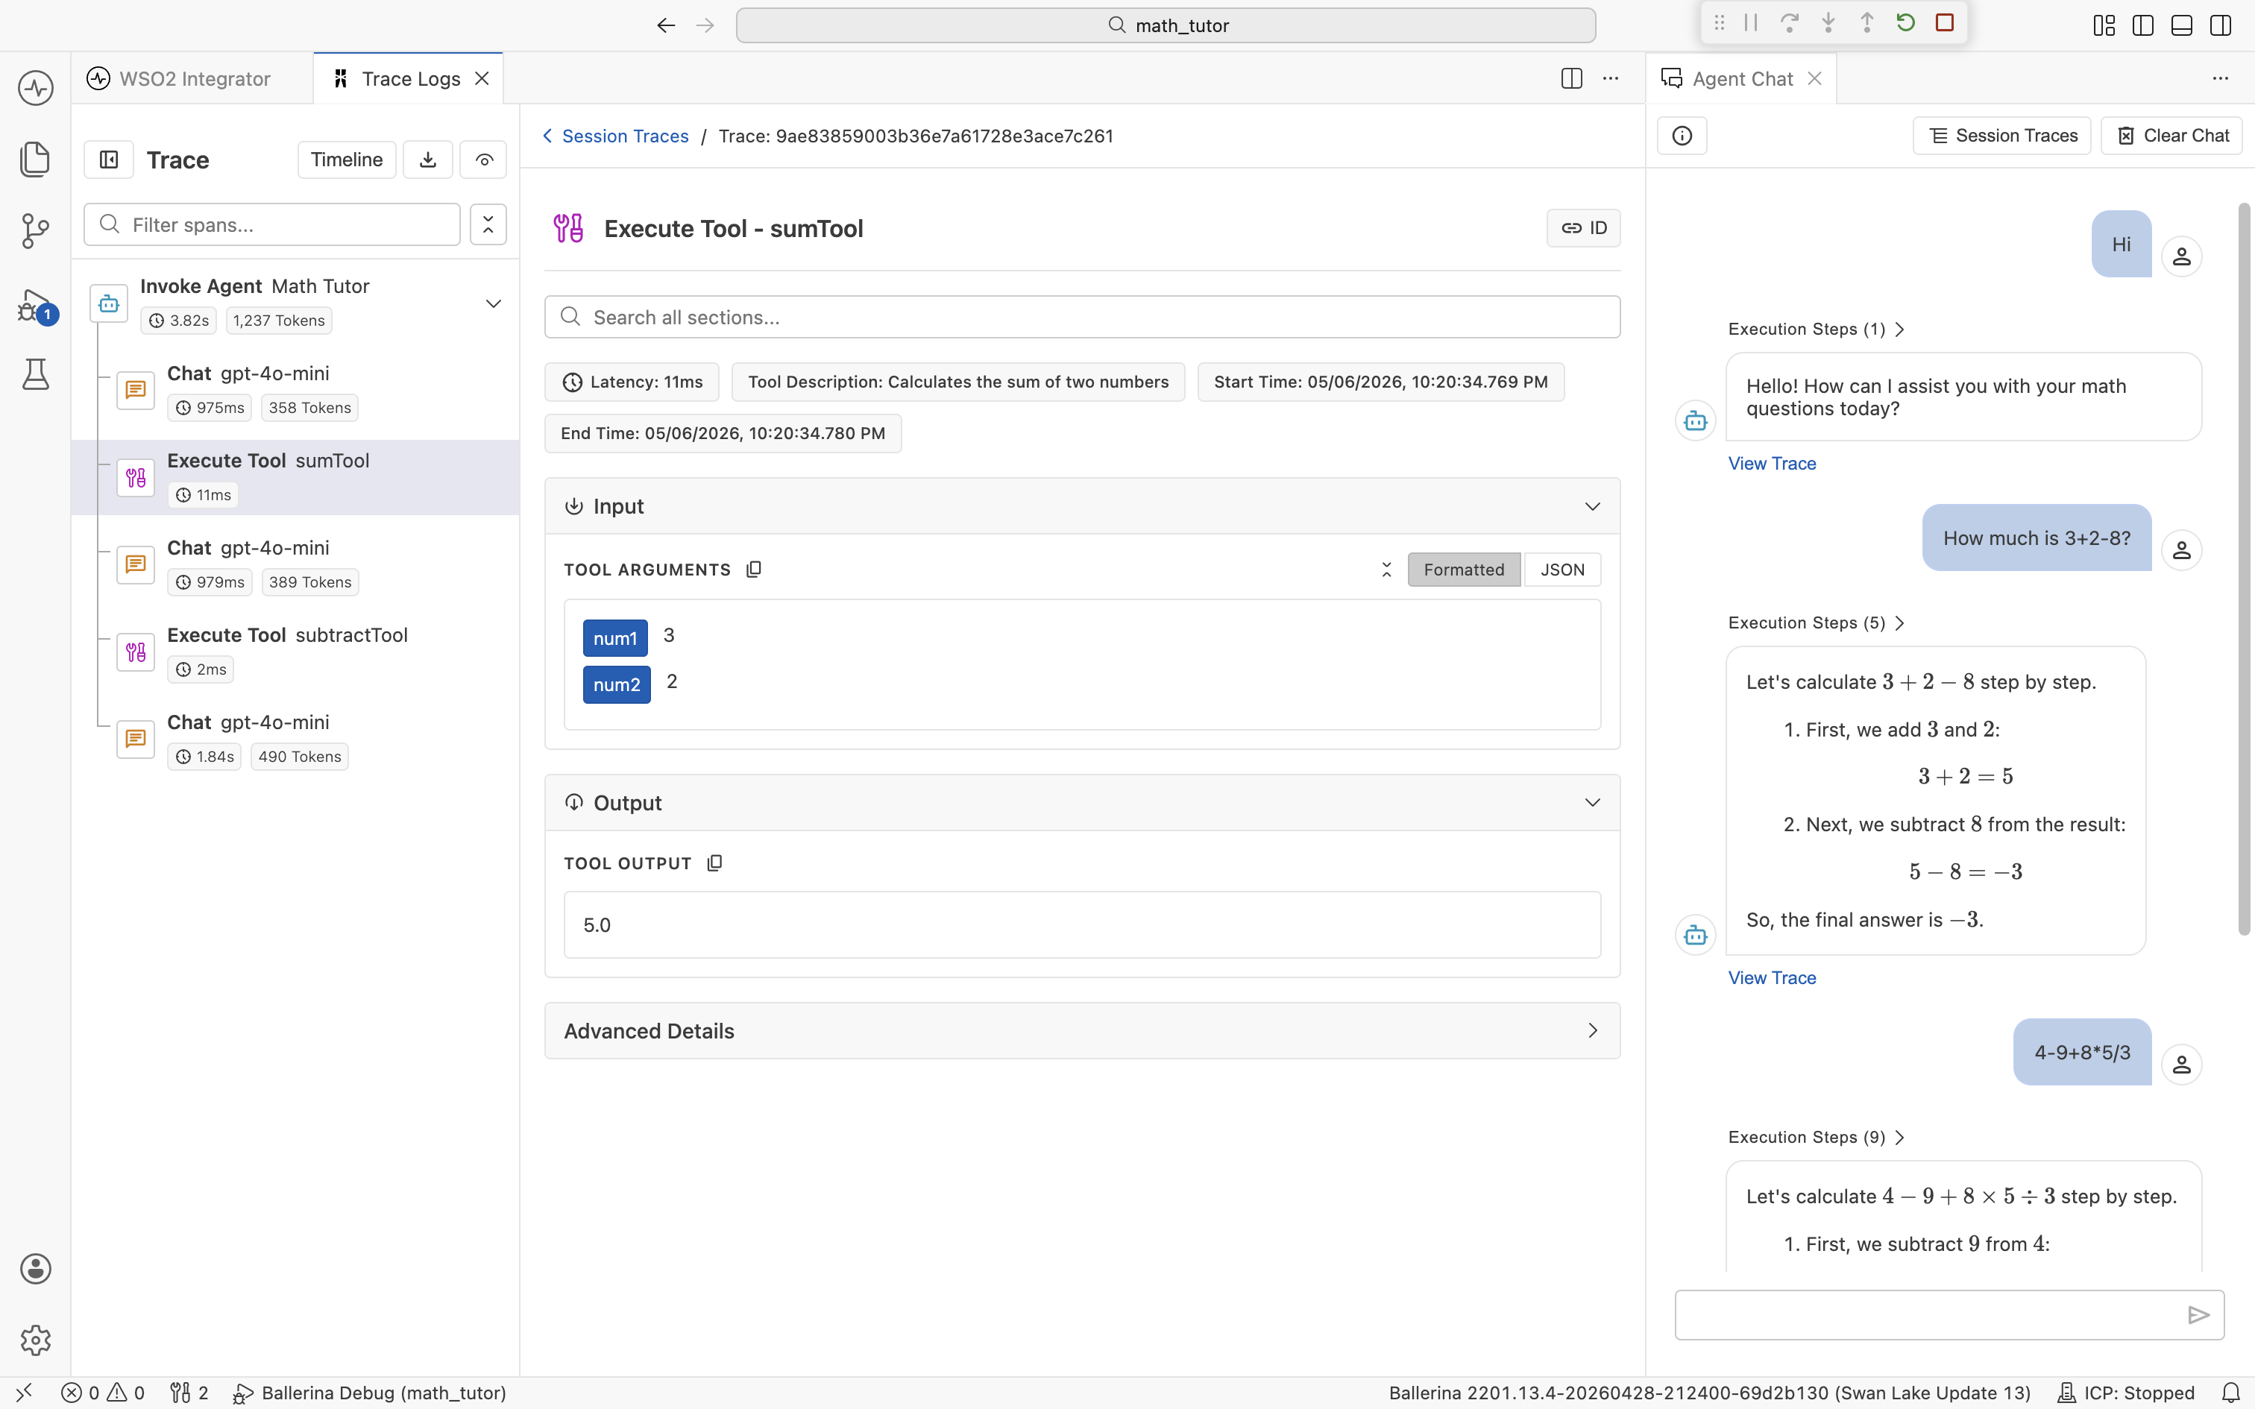This screenshot has height=1409, width=2255.
Task: Open the Manage settings gear
Action: [35, 1340]
